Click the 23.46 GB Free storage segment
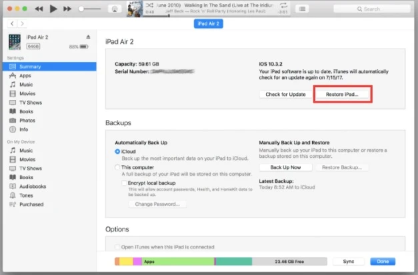 [289, 262]
